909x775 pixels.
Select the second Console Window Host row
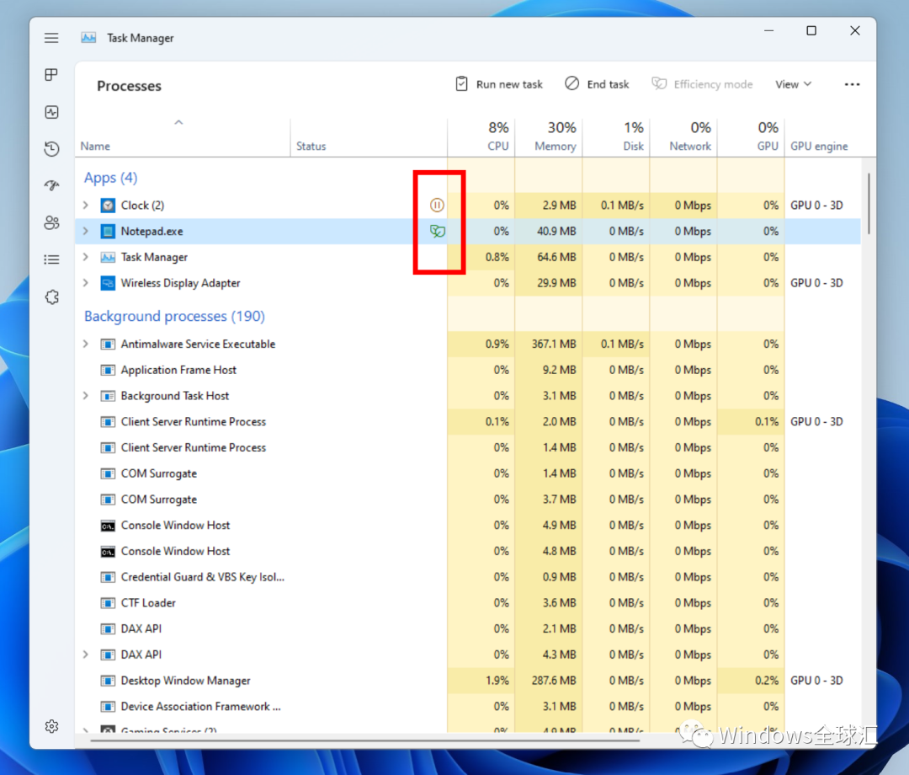pos(468,551)
